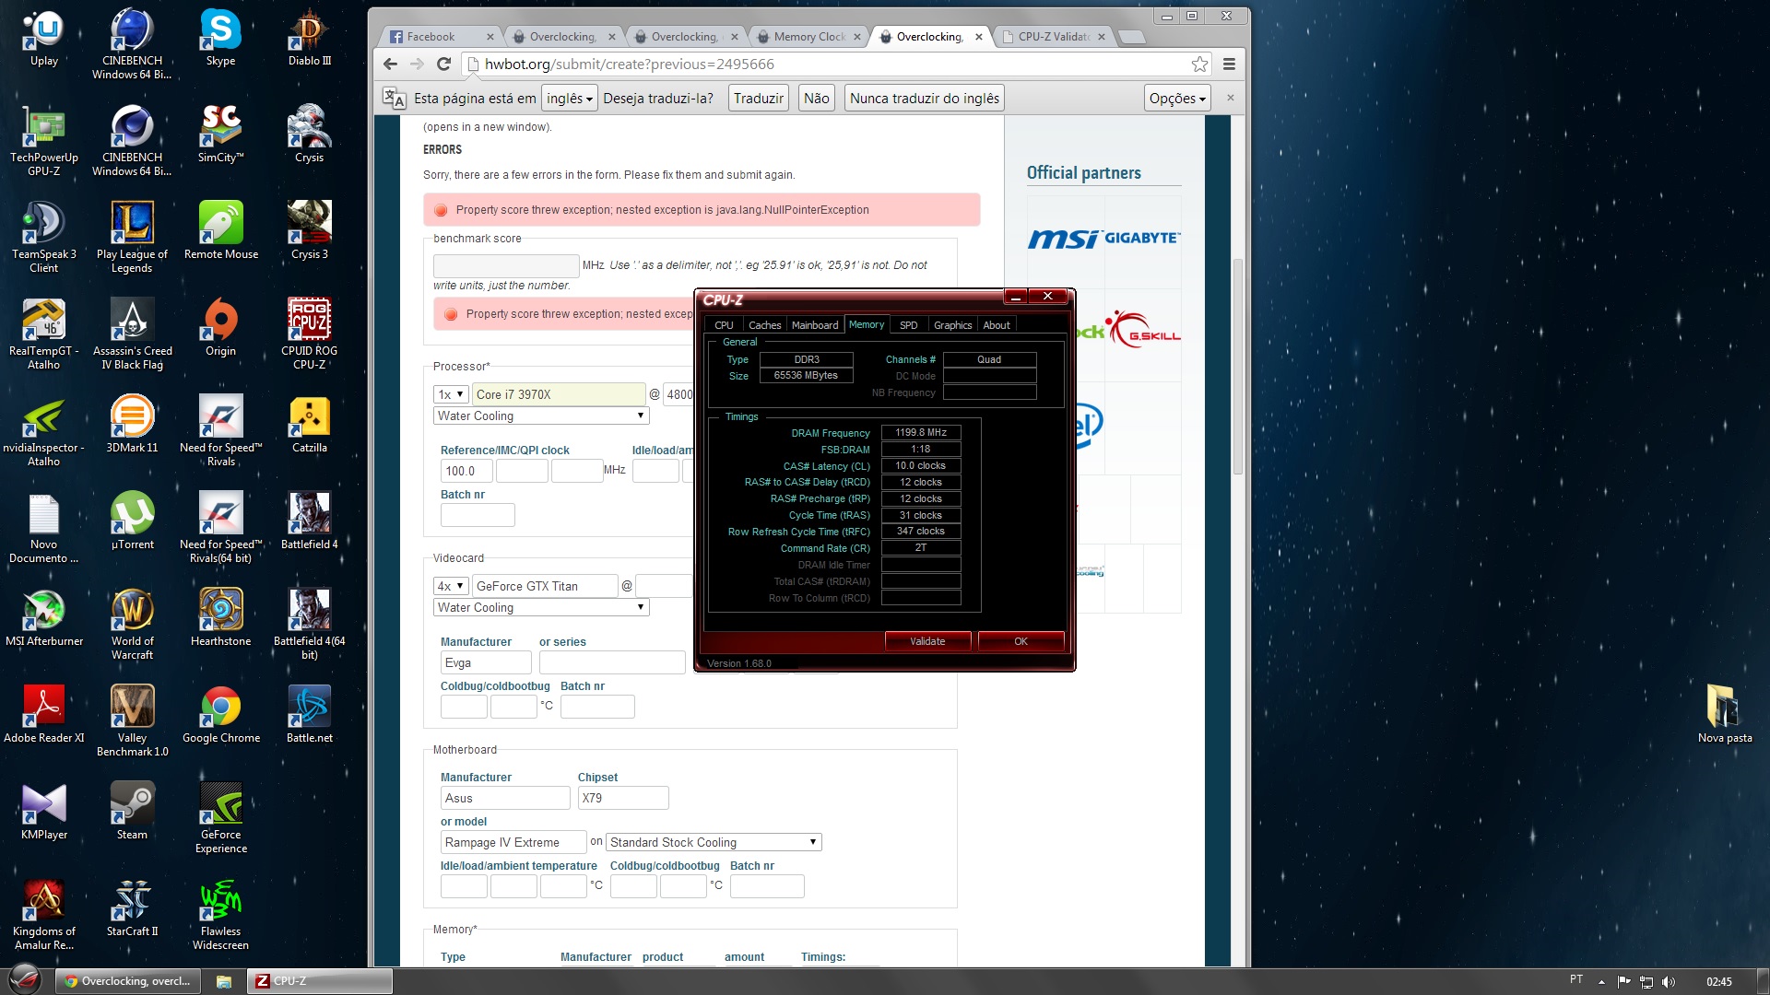
Task: Open Standard Stock Cooling dropdown
Action: tap(713, 842)
